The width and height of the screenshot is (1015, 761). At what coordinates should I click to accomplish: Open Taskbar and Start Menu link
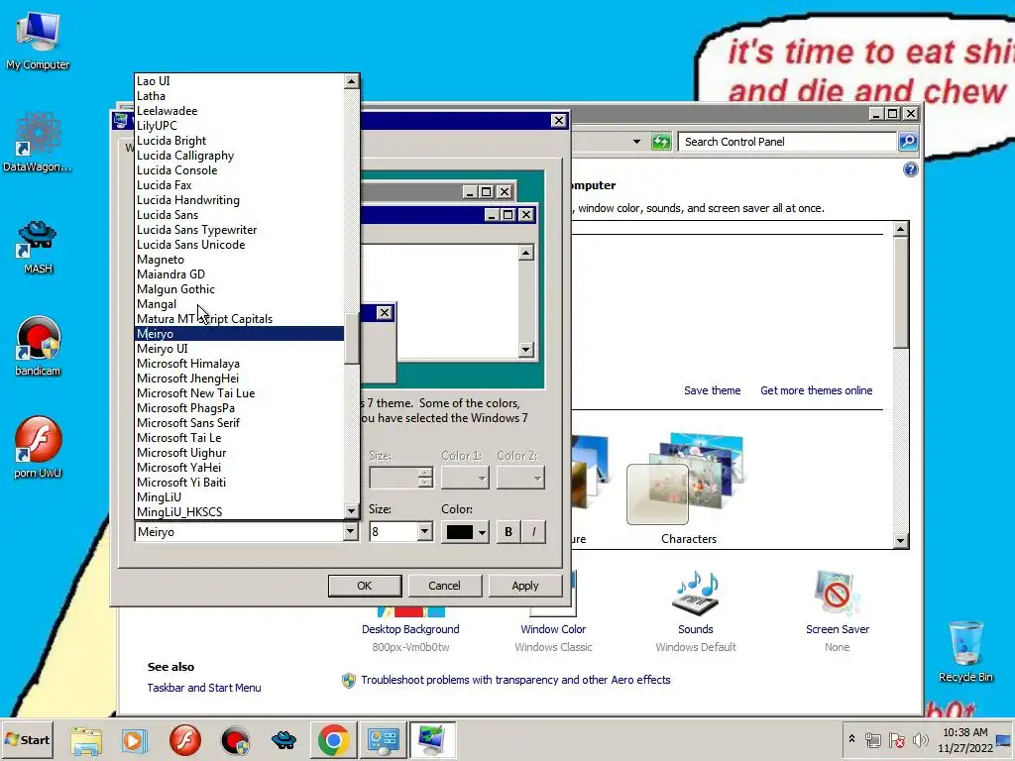pos(204,688)
